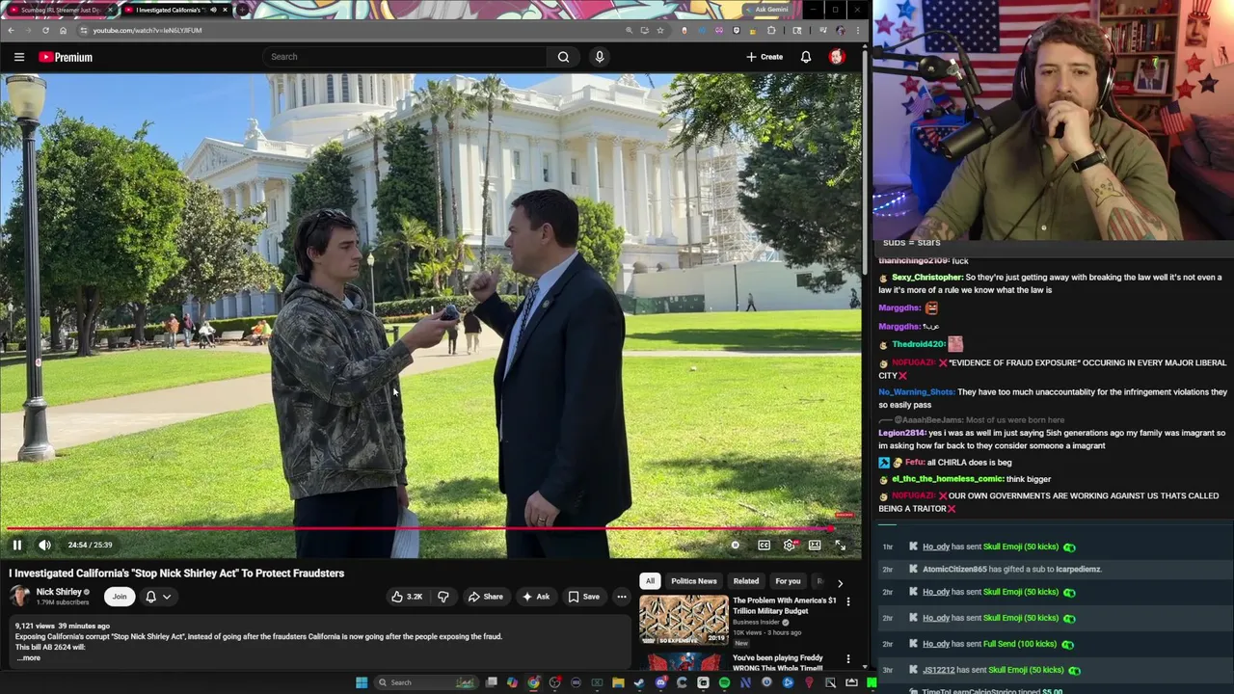Open File Explorer from the taskbar

618,682
